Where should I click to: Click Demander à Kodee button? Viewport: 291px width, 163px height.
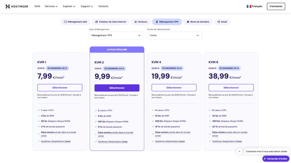pos(276,159)
